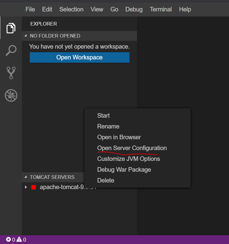Open the Search view
229x244 pixels.
tap(11, 50)
